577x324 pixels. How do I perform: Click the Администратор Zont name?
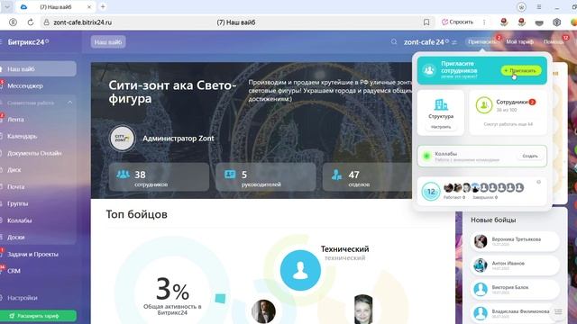[179, 139]
